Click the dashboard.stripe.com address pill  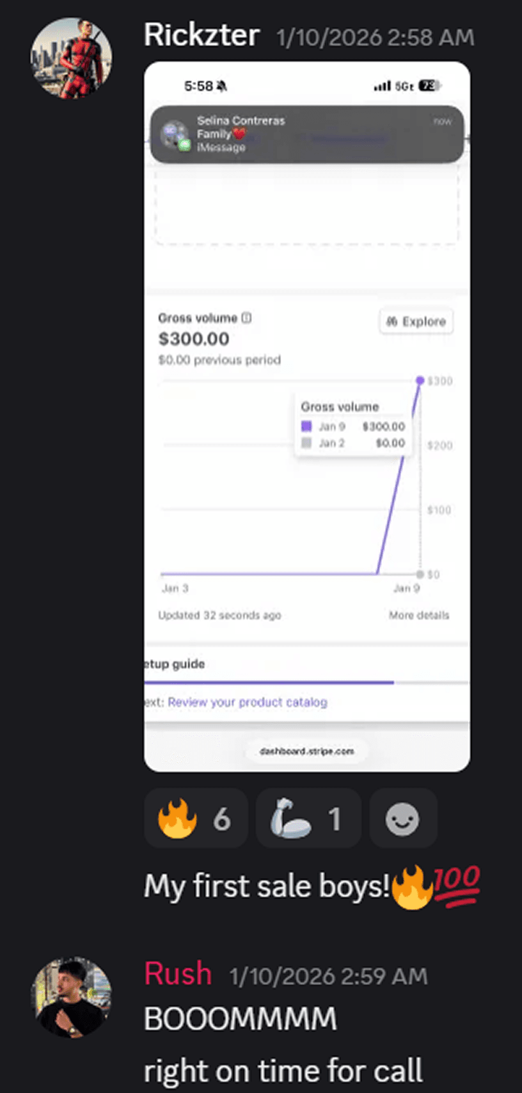pyautogui.click(x=306, y=751)
